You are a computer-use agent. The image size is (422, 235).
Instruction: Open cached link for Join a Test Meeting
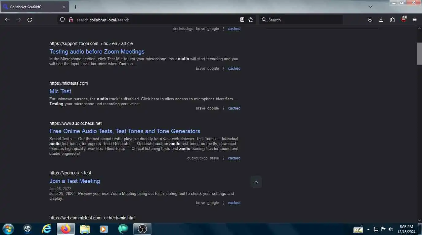click(x=234, y=203)
